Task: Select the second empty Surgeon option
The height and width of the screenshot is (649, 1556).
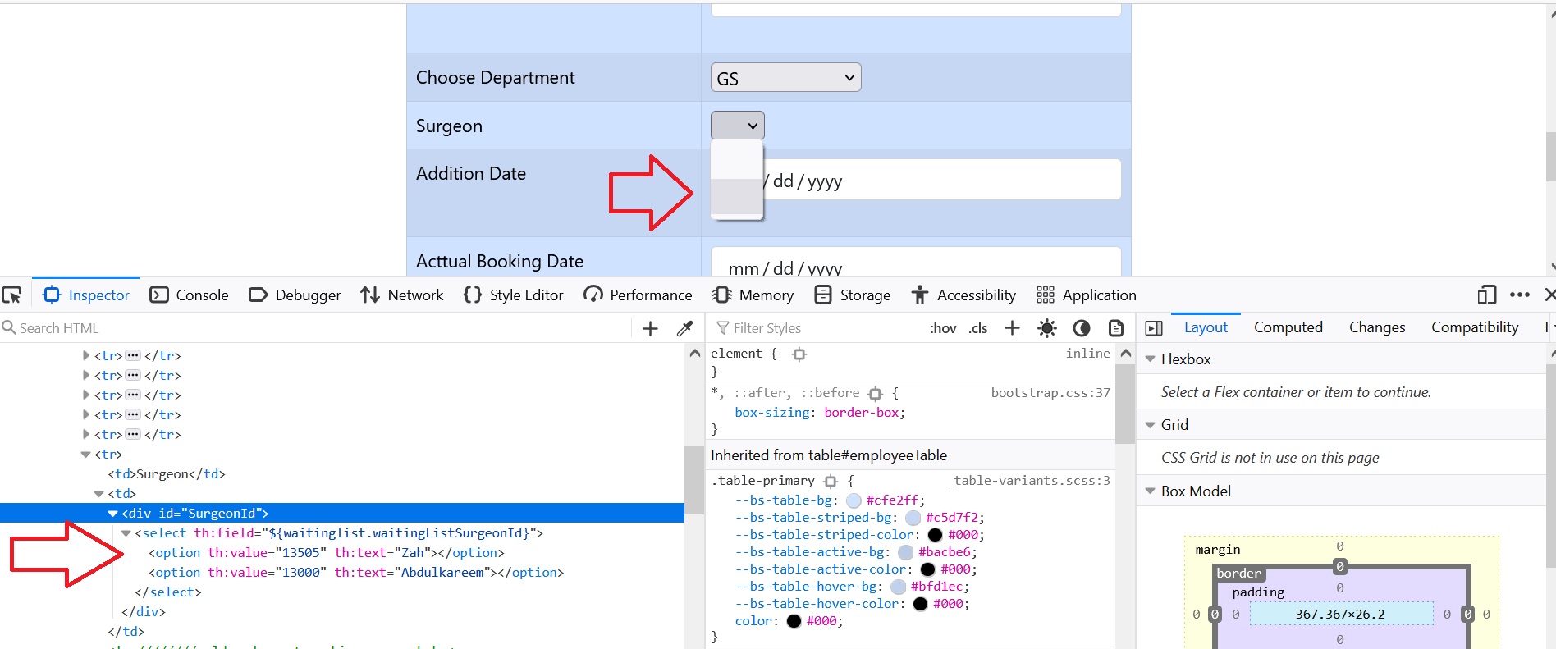Action: (x=737, y=197)
